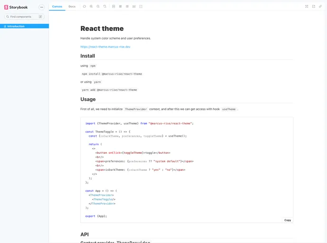Screen dimensions: 327x243
Task: Toggle the measure tool
Action: pos(134,7)
